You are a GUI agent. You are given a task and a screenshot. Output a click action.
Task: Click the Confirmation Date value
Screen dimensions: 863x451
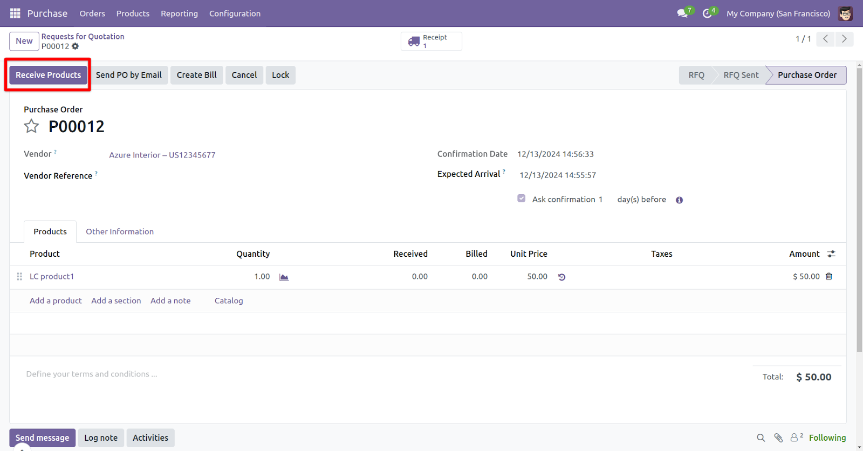[556, 154]
